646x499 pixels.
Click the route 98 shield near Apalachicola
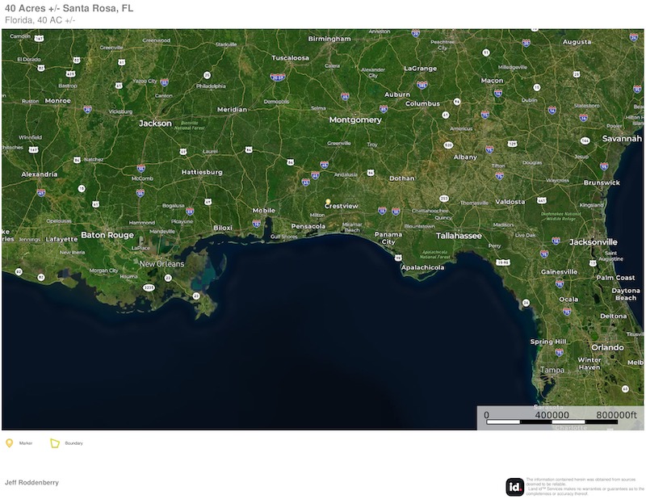[x=398, y=258]
